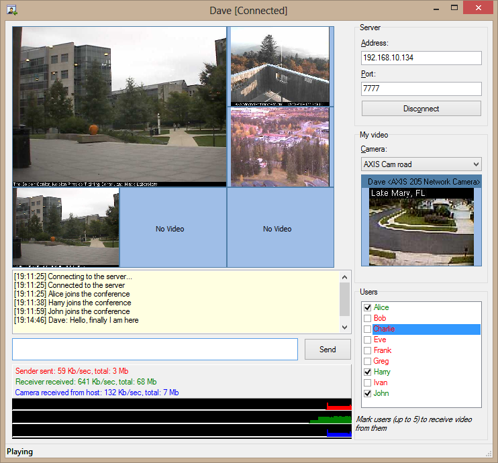This screenshot has width=498, height=463.
Task: Select Charlie in the Users list
Action: 384,329
